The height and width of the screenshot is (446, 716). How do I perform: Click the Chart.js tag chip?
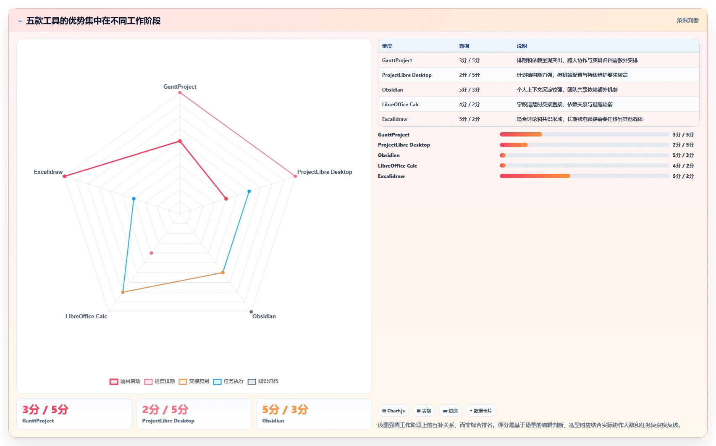393,411
